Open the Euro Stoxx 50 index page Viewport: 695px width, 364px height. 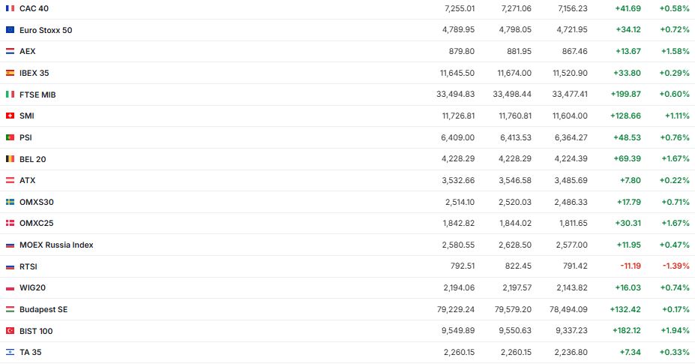46,30
